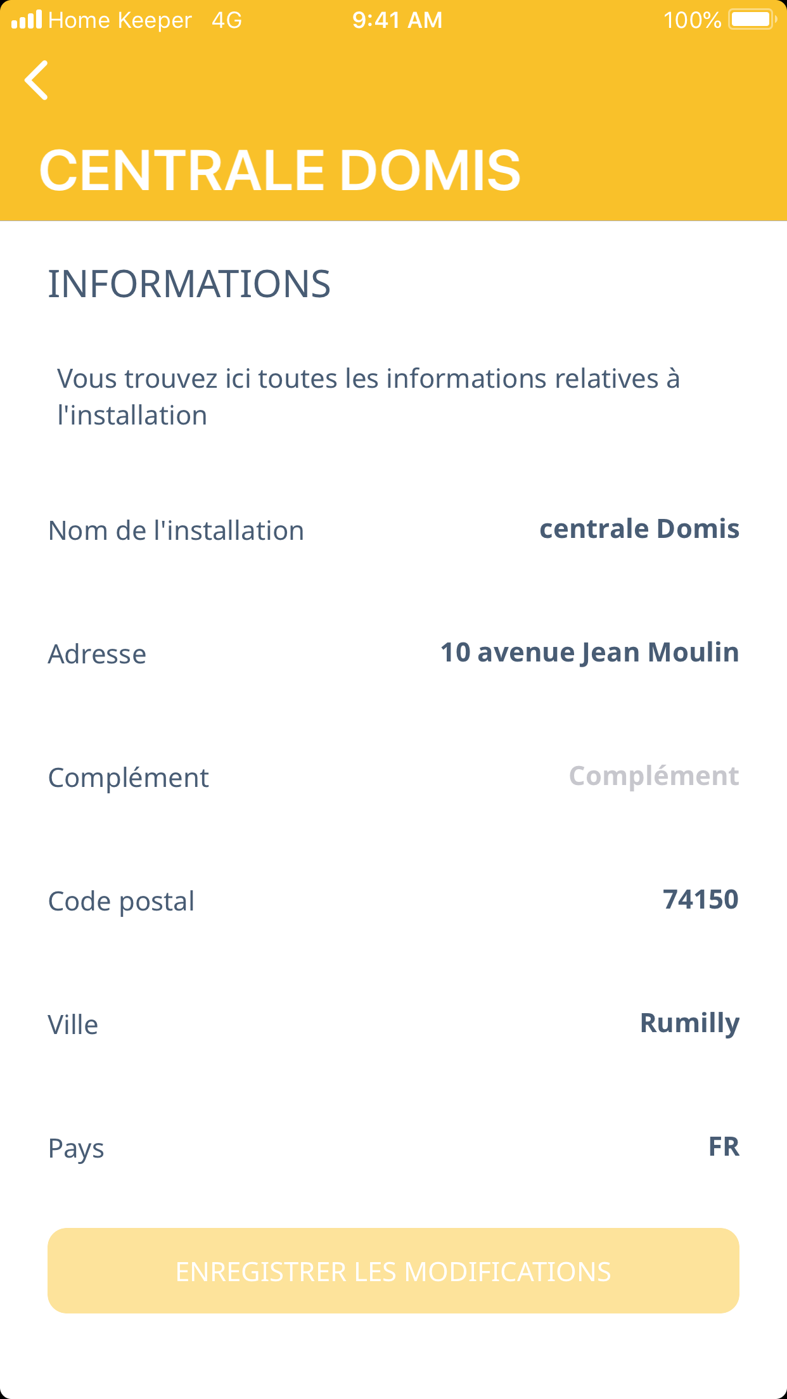Select the 'Code postal' label
The image size is (787, 1399).
click(x=121, y=902)
